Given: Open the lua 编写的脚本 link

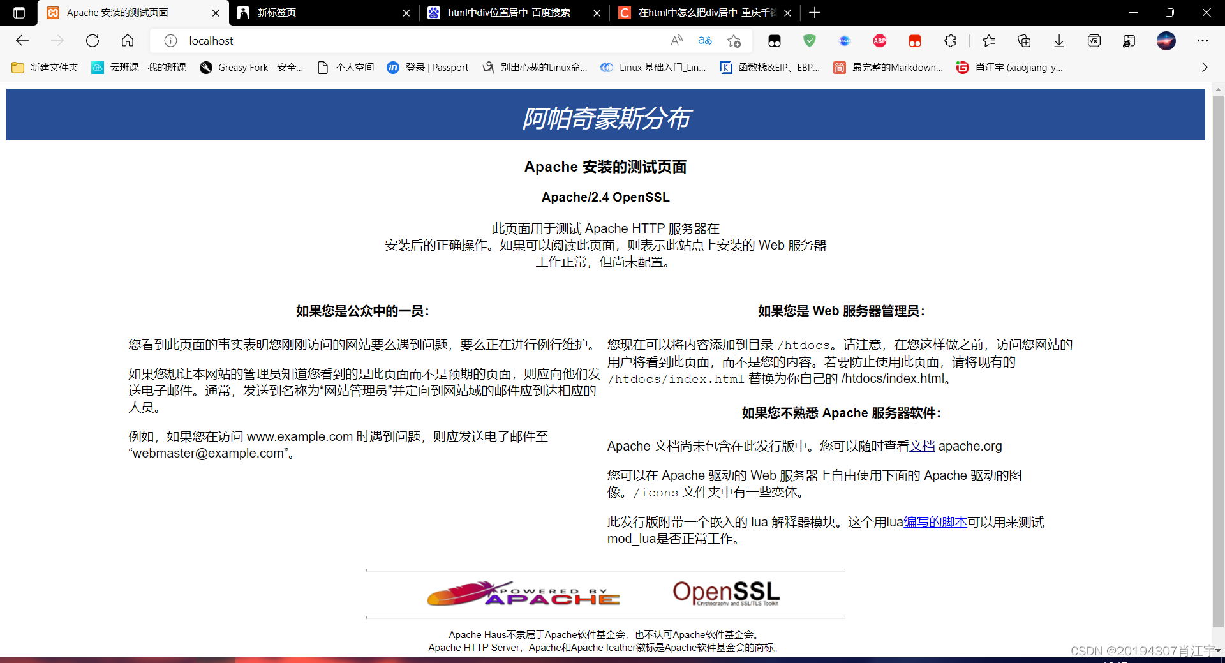Looking at the screenshot, I should [935, 521].
